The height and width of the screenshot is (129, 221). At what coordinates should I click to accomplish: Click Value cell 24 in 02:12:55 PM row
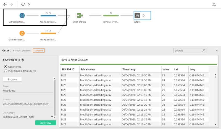(167, 80)
